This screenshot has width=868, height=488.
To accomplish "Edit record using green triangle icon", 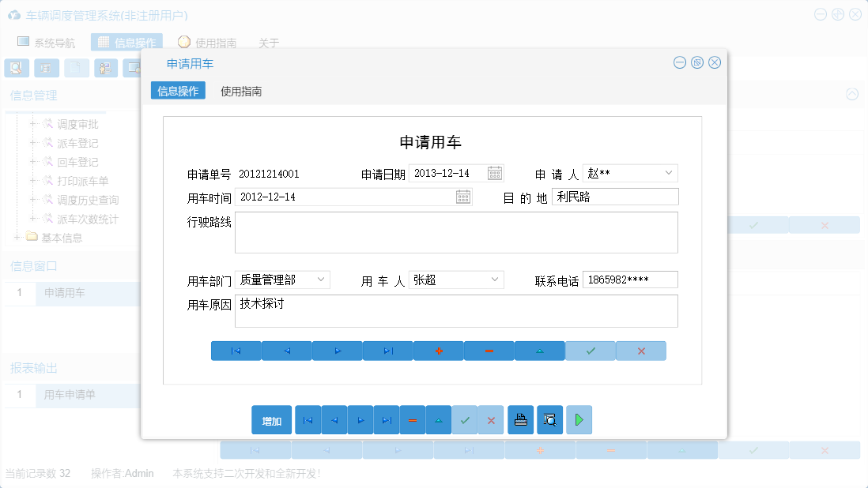I will pyautogui.click(x=539, y=350).
